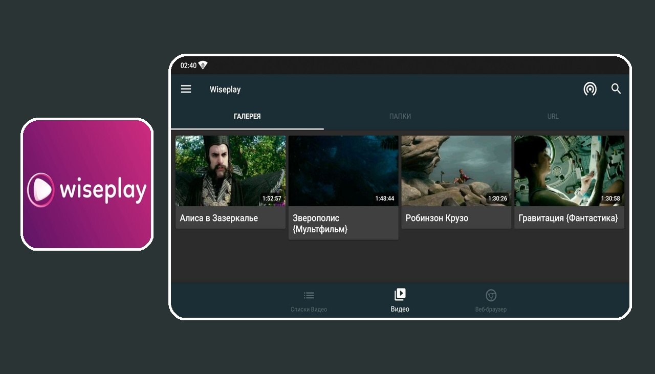
Task: Click the title Гравитация {Фантастика}
Action: [x=569, y=218]
